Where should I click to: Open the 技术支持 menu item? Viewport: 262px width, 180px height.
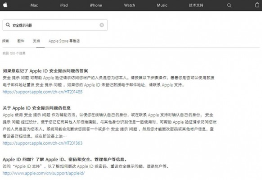[196, 5]
